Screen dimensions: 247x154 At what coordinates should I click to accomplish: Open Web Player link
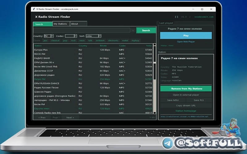tap(186, 42)
